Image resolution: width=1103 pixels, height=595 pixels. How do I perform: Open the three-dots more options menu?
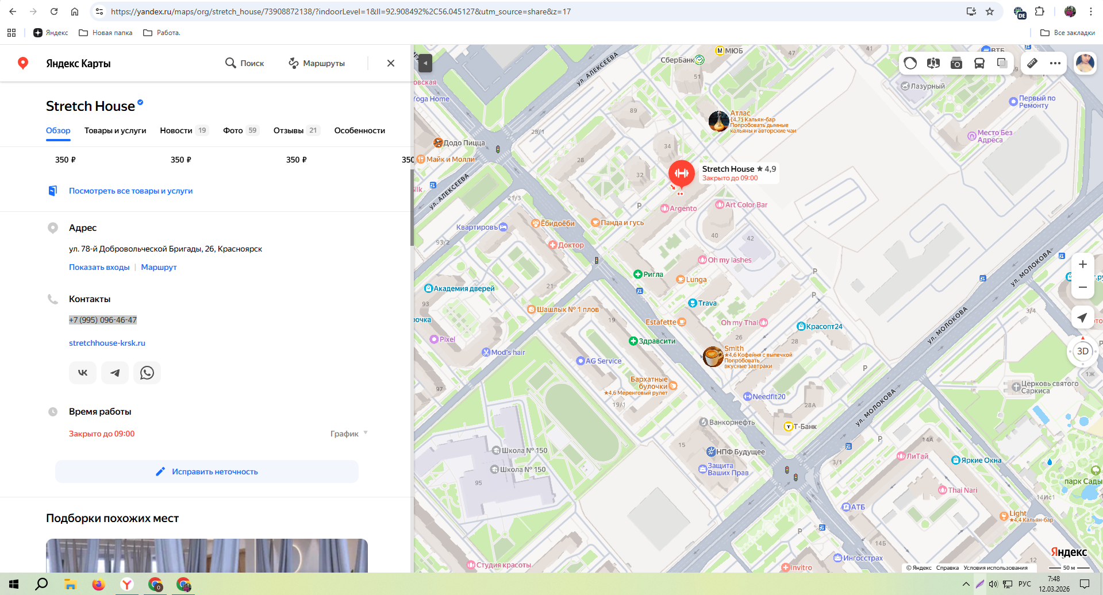pyautogui.click(x=1055, y=63)
